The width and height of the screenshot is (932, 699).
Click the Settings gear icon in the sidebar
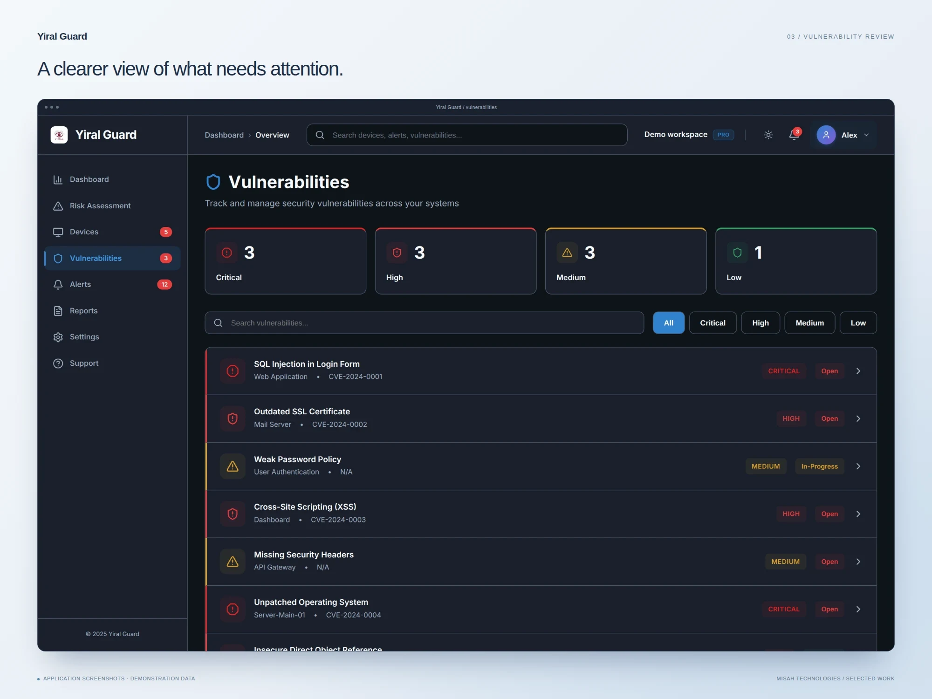(58, 337)
